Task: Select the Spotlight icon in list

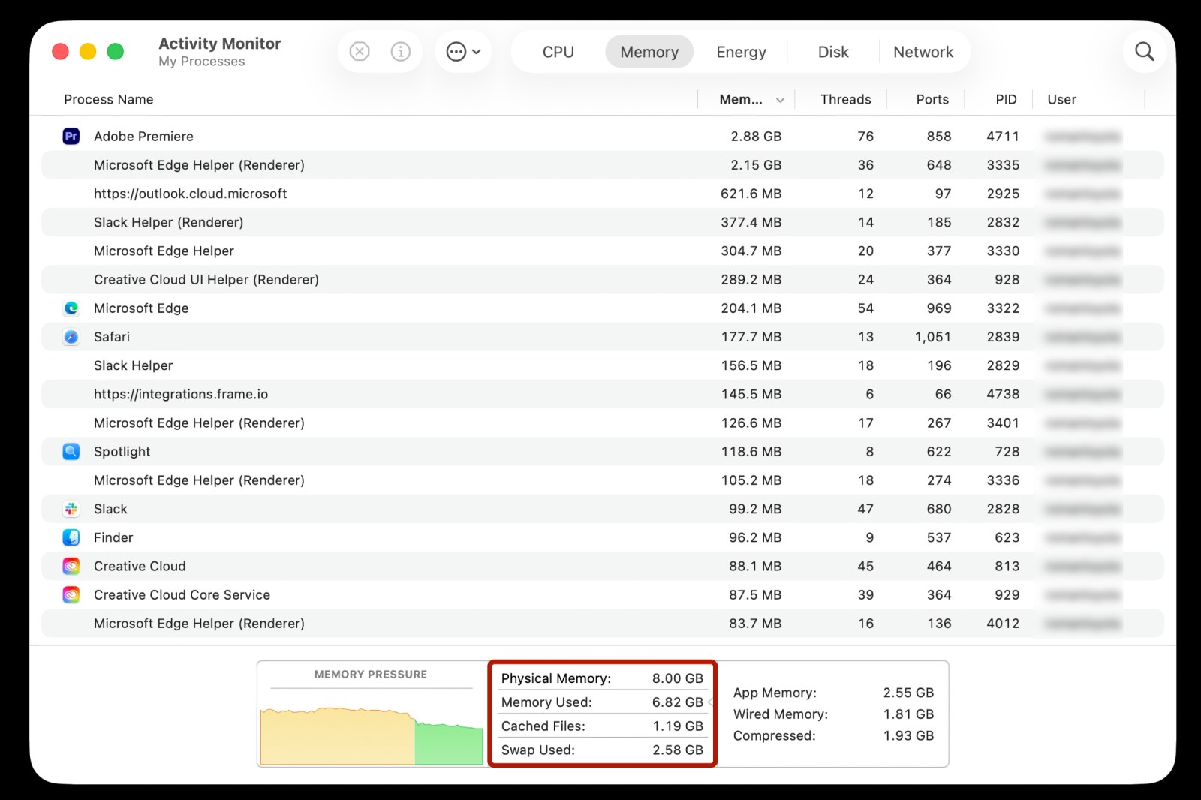Action: (71, 452)
